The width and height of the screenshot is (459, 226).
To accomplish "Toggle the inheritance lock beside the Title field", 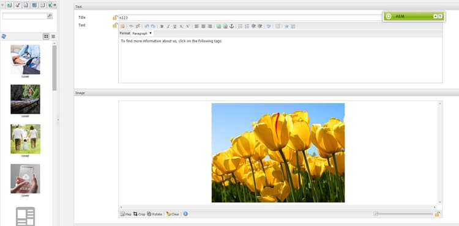I will [115, 18].
